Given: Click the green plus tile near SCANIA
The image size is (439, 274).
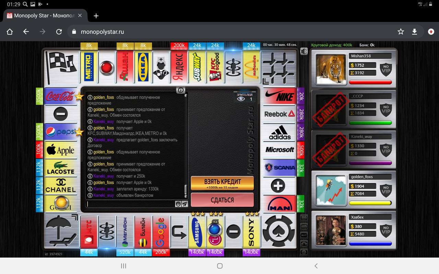Looking at the screenshot, I should tap(278, 186).
